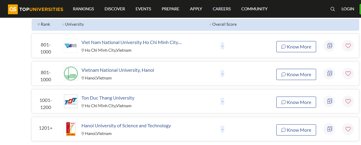
Task: Click Know More for Ton Duc Thang University
Action: click(x=296, y=102)
